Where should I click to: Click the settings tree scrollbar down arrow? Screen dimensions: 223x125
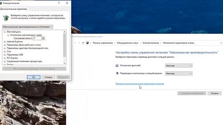tap(64, 63)
